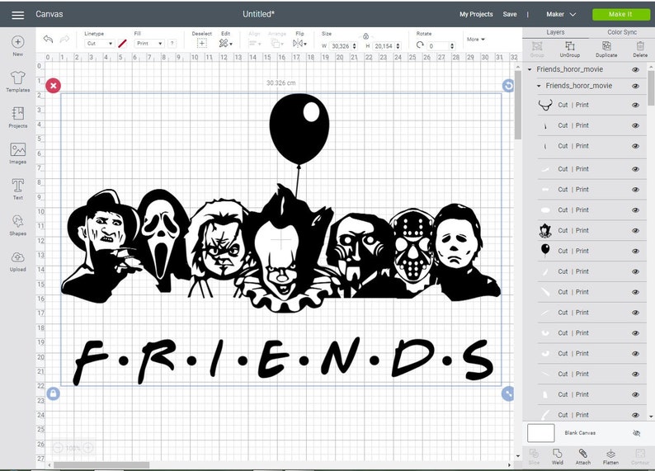Click the Upload icon

tap(17, 257)
